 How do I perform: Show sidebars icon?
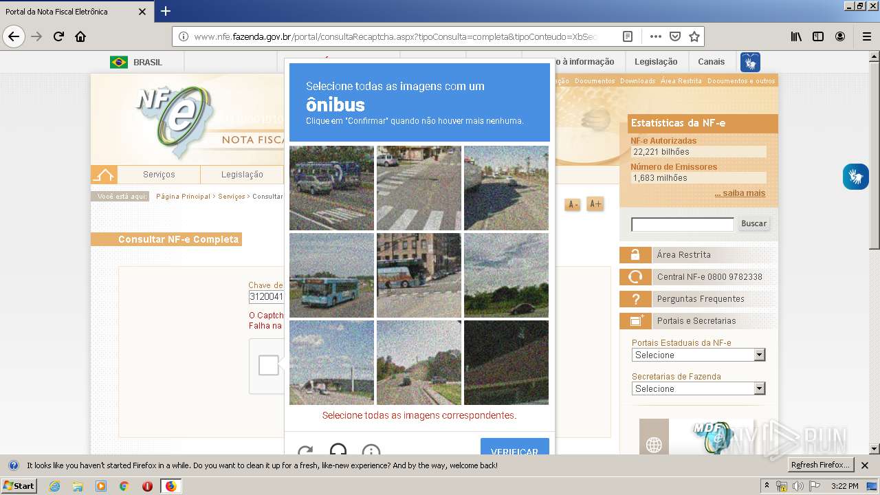coord(818,36)
